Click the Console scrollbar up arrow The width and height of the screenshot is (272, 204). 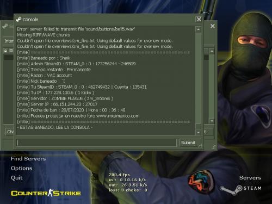tap(198, 29)
